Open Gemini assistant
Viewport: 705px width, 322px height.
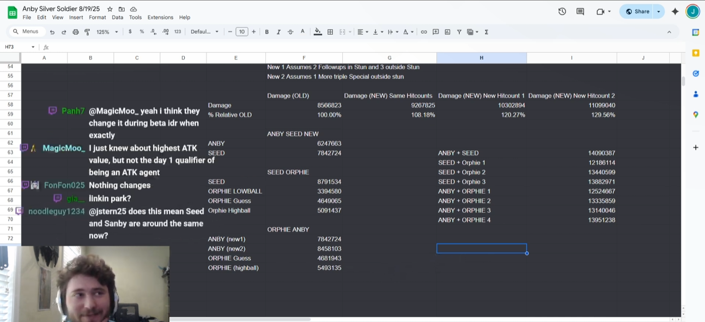tap(675, 11)
